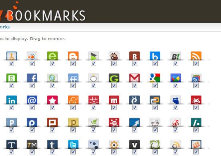Disable the checkbox under Gmail icon
221x156 pixels.
[x=135, y=85]
